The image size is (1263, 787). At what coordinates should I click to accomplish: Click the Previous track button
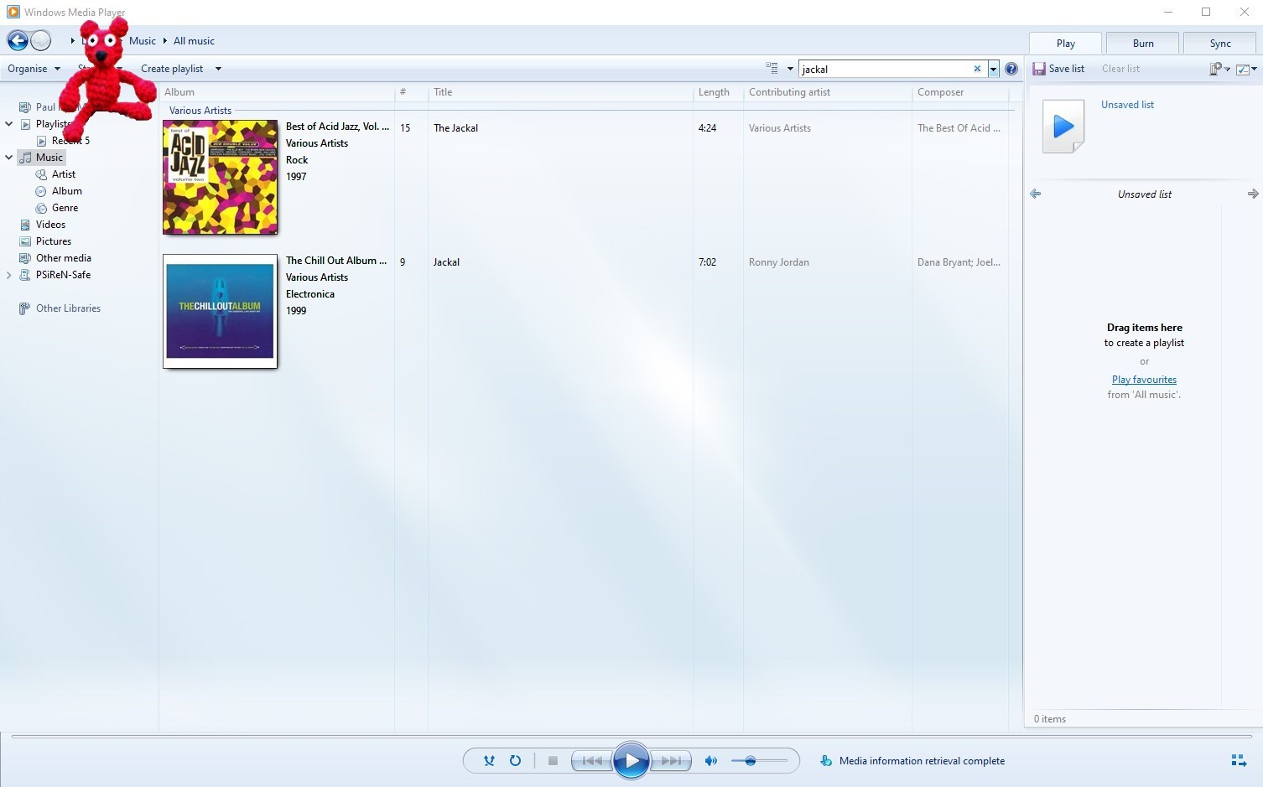coord(592,761)
